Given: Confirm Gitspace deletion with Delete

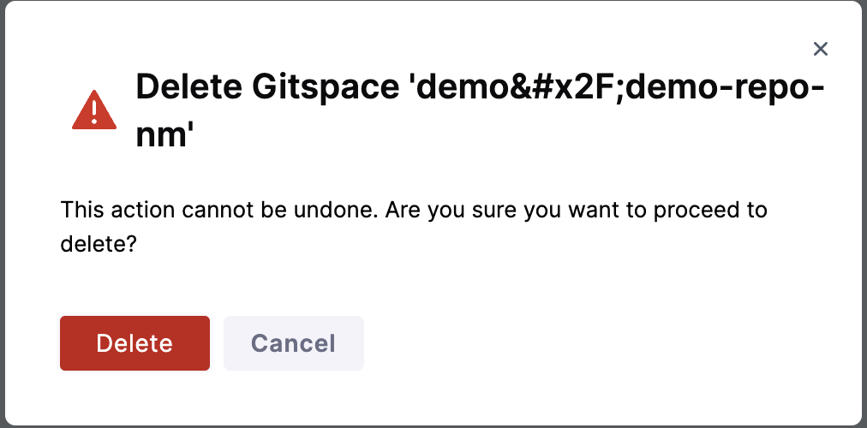Looking at the screenshot, I should click(135, 343).
